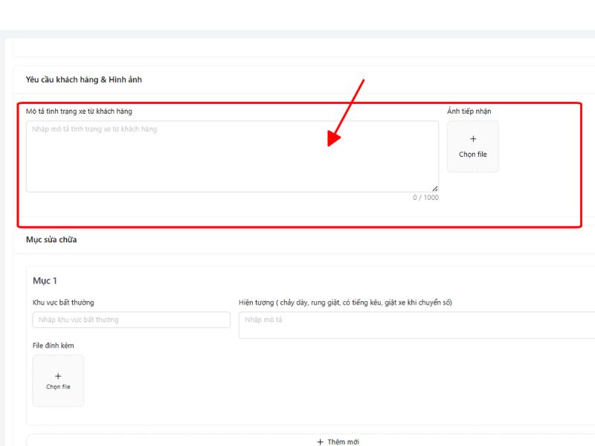
Task: Focus the "Nhập khu vực bất thường" input
Action: (x=132, y=320)
